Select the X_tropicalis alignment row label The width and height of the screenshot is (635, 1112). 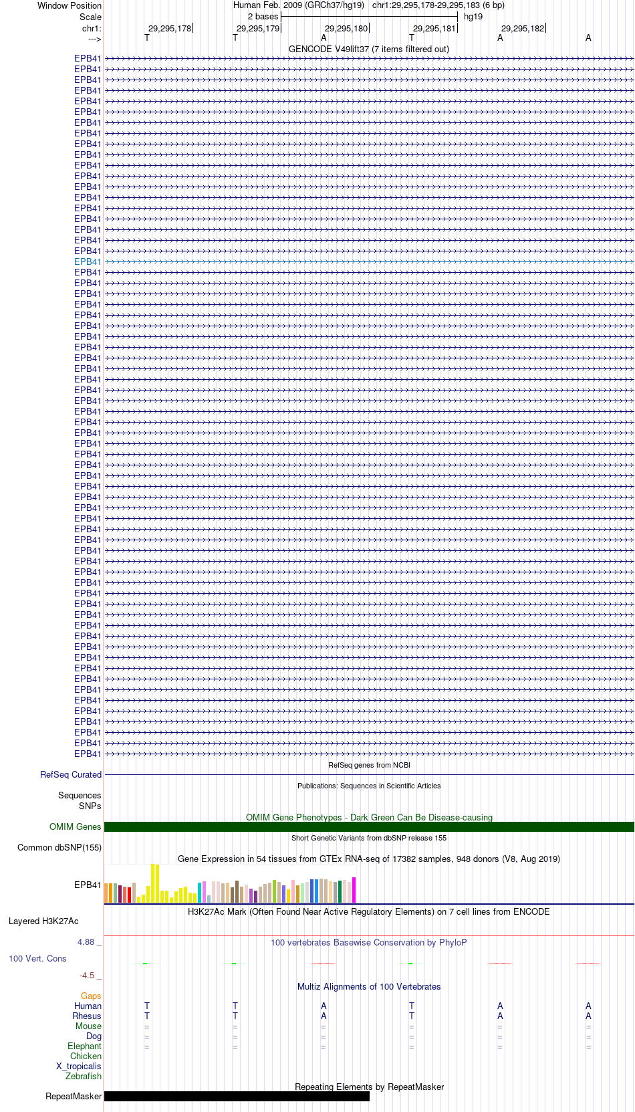point(79,1067)
